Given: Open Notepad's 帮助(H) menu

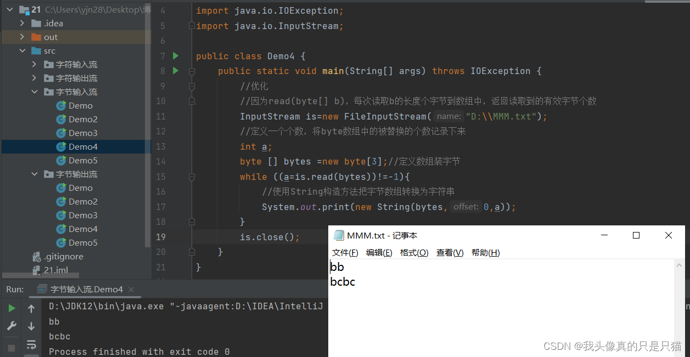Looking at the screenshot, I should 485,252.
